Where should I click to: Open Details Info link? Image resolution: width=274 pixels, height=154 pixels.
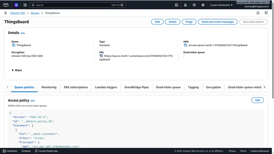click(23, 33)
